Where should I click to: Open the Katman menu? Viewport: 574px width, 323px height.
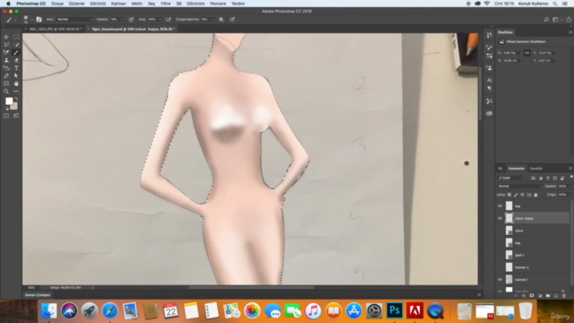118,4
